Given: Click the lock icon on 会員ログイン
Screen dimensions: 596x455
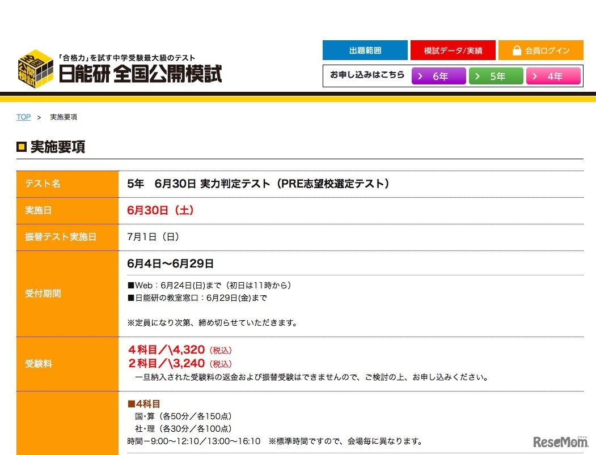Looking at the screenshot, I should click(x=517, y=50).
